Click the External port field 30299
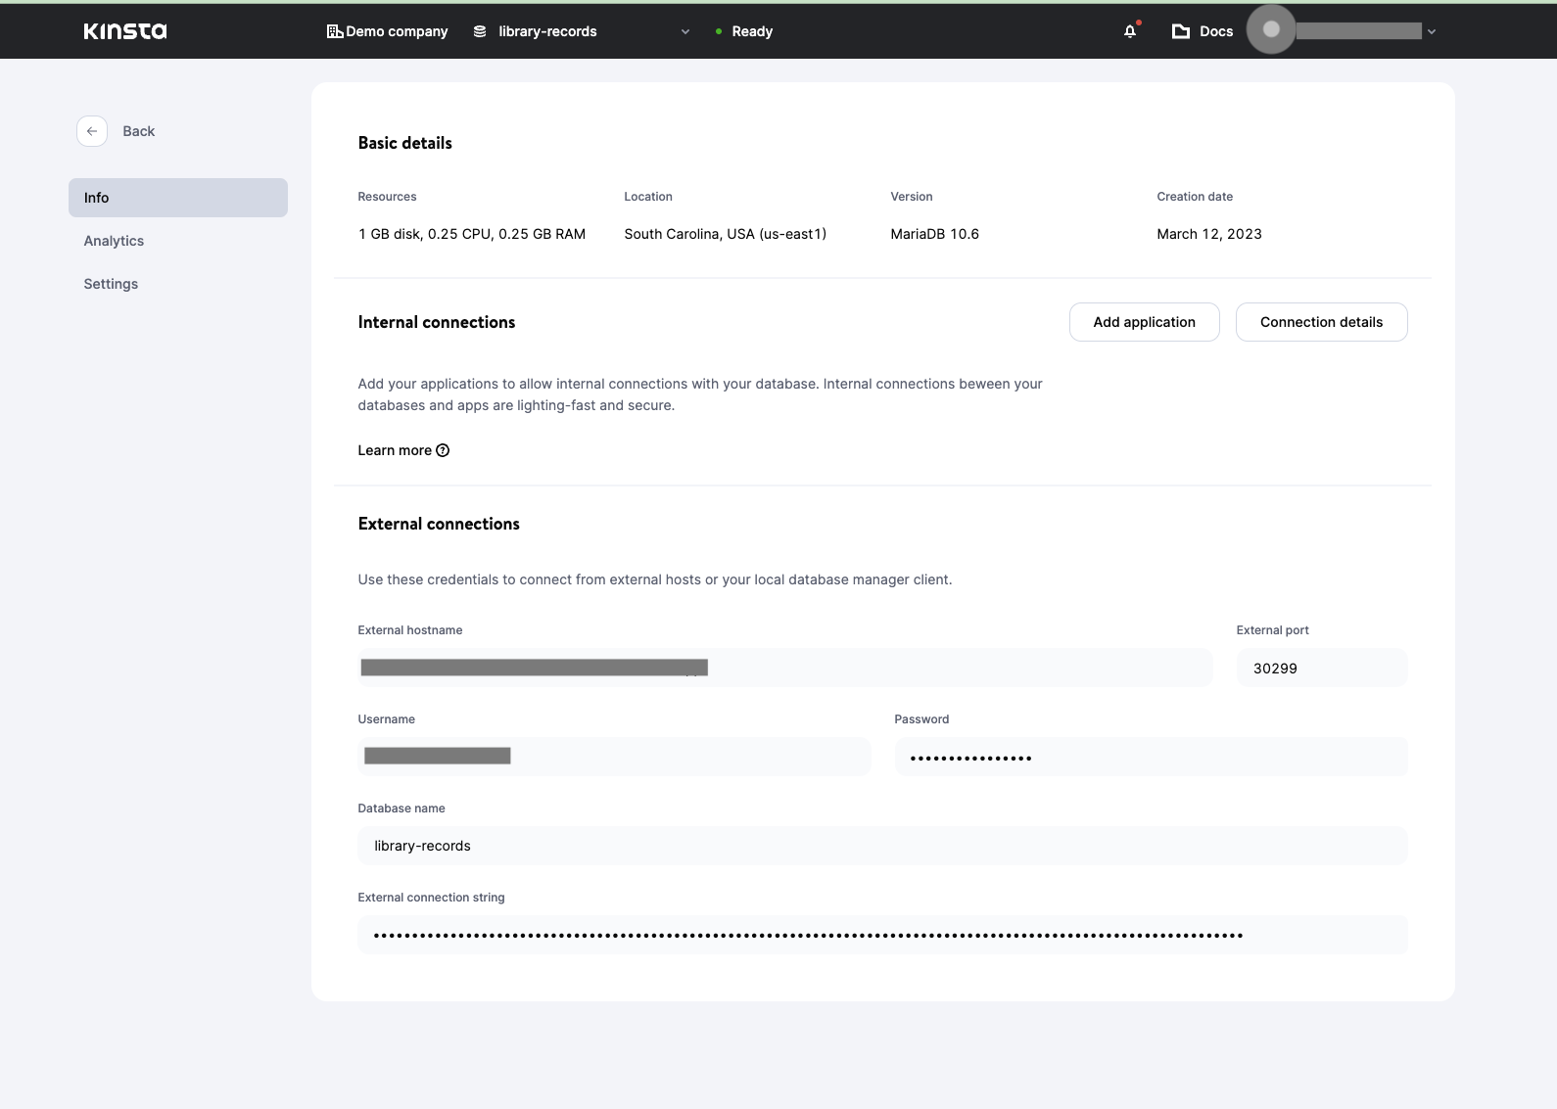Screen dimensions: 1557x1109 pyautogui.click(x=1322, y=668)
